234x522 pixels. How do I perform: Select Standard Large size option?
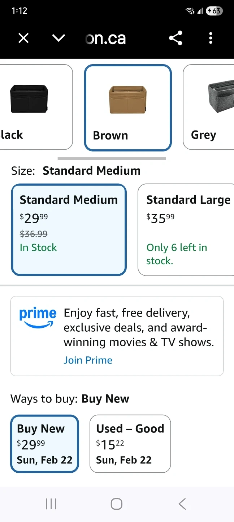point(186,229)
